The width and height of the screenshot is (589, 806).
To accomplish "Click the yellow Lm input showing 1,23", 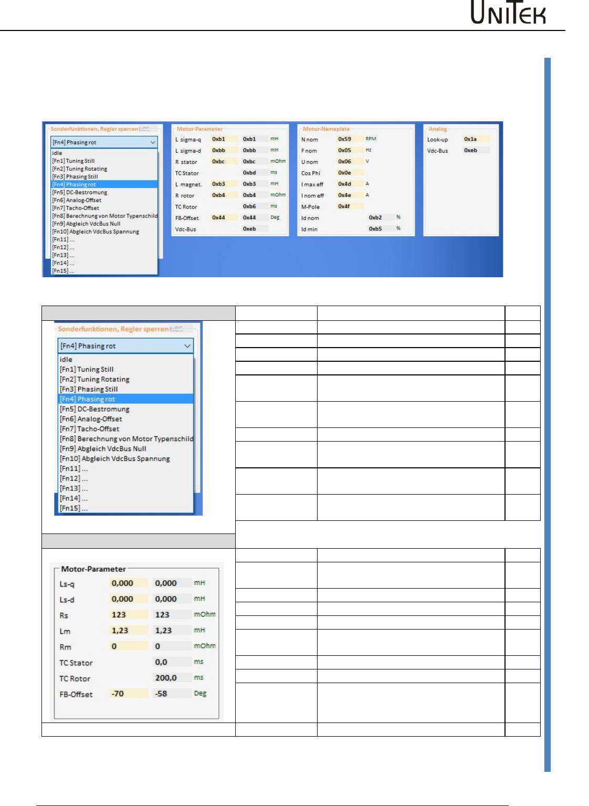I will tap(129, 631).
